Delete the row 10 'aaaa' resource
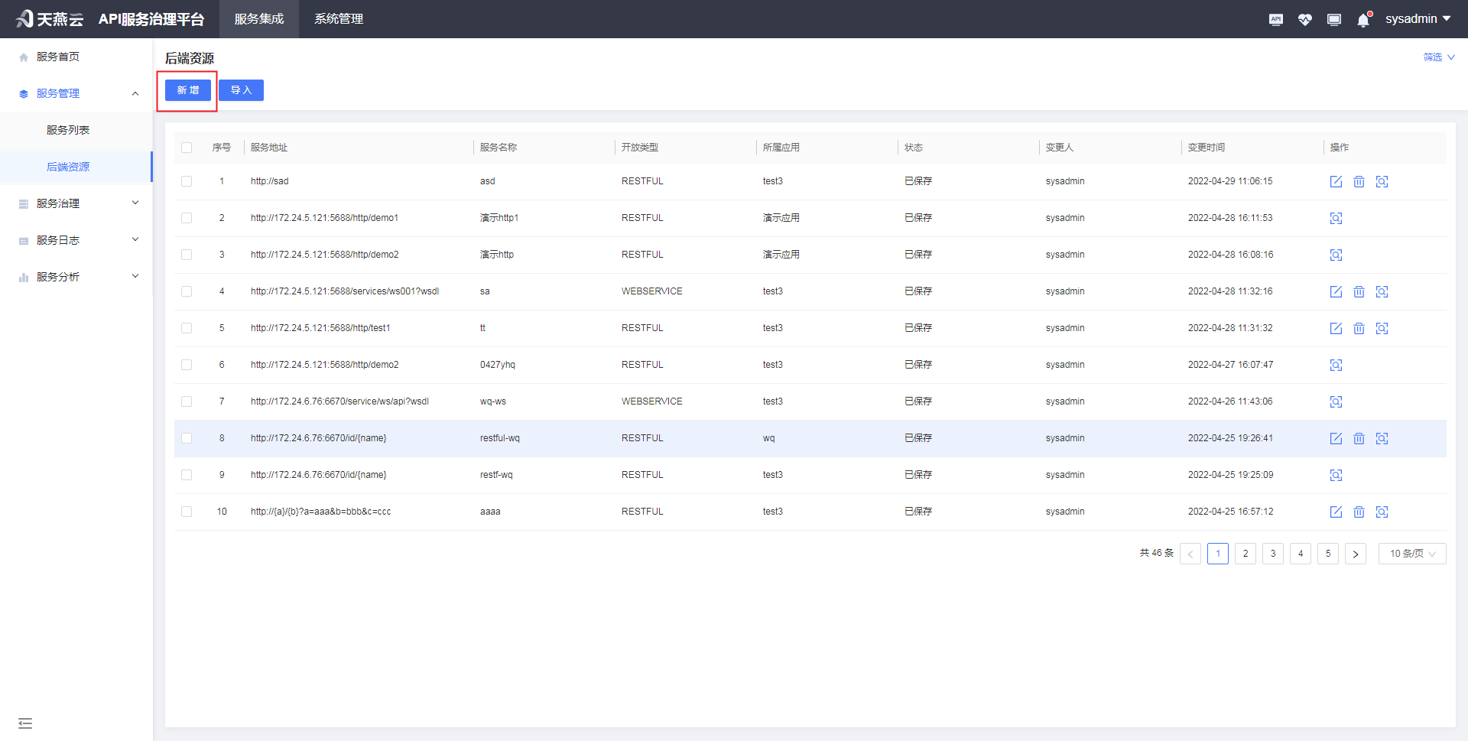 [1359, 512]
